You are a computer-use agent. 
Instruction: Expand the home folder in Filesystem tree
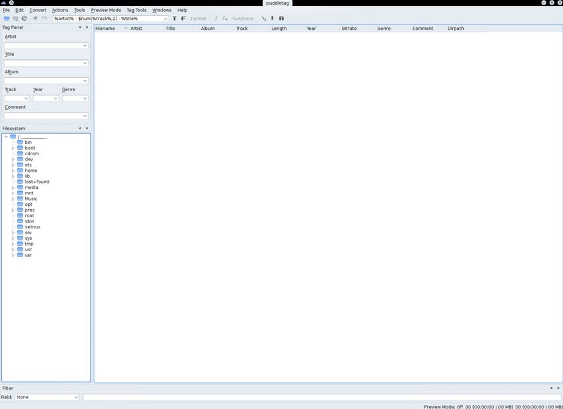tap(13, 171)
